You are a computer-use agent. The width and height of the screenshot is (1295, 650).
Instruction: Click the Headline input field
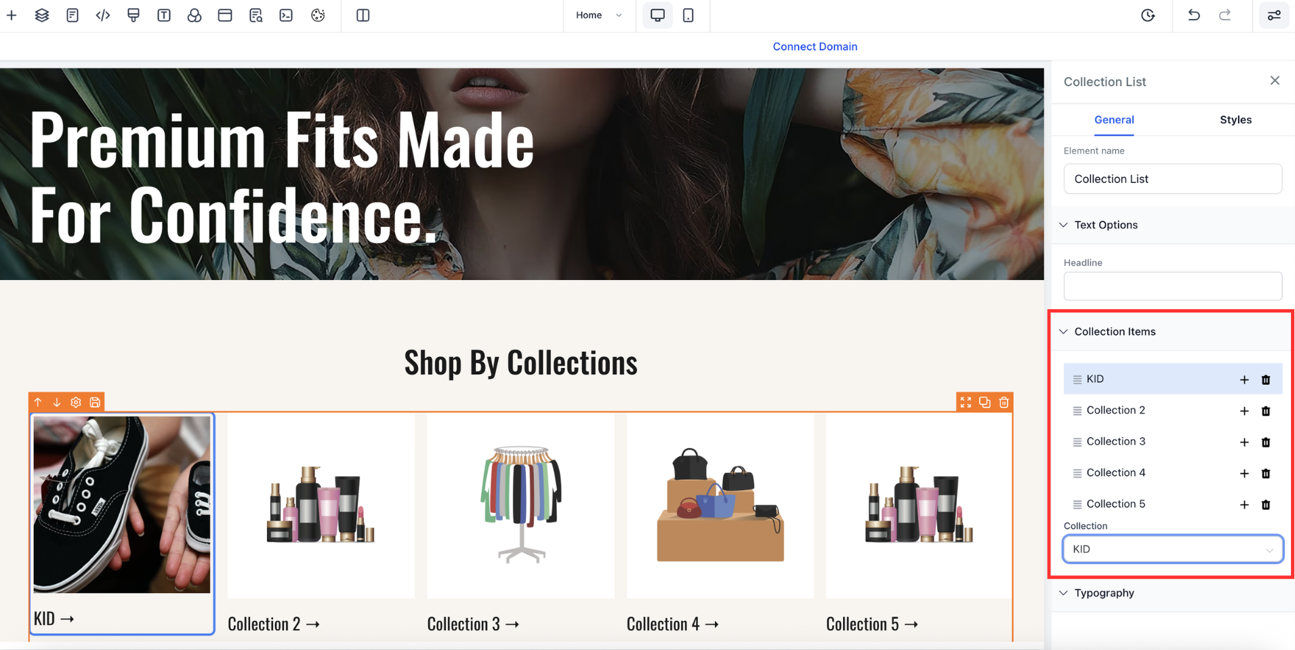coord(1172,286)
